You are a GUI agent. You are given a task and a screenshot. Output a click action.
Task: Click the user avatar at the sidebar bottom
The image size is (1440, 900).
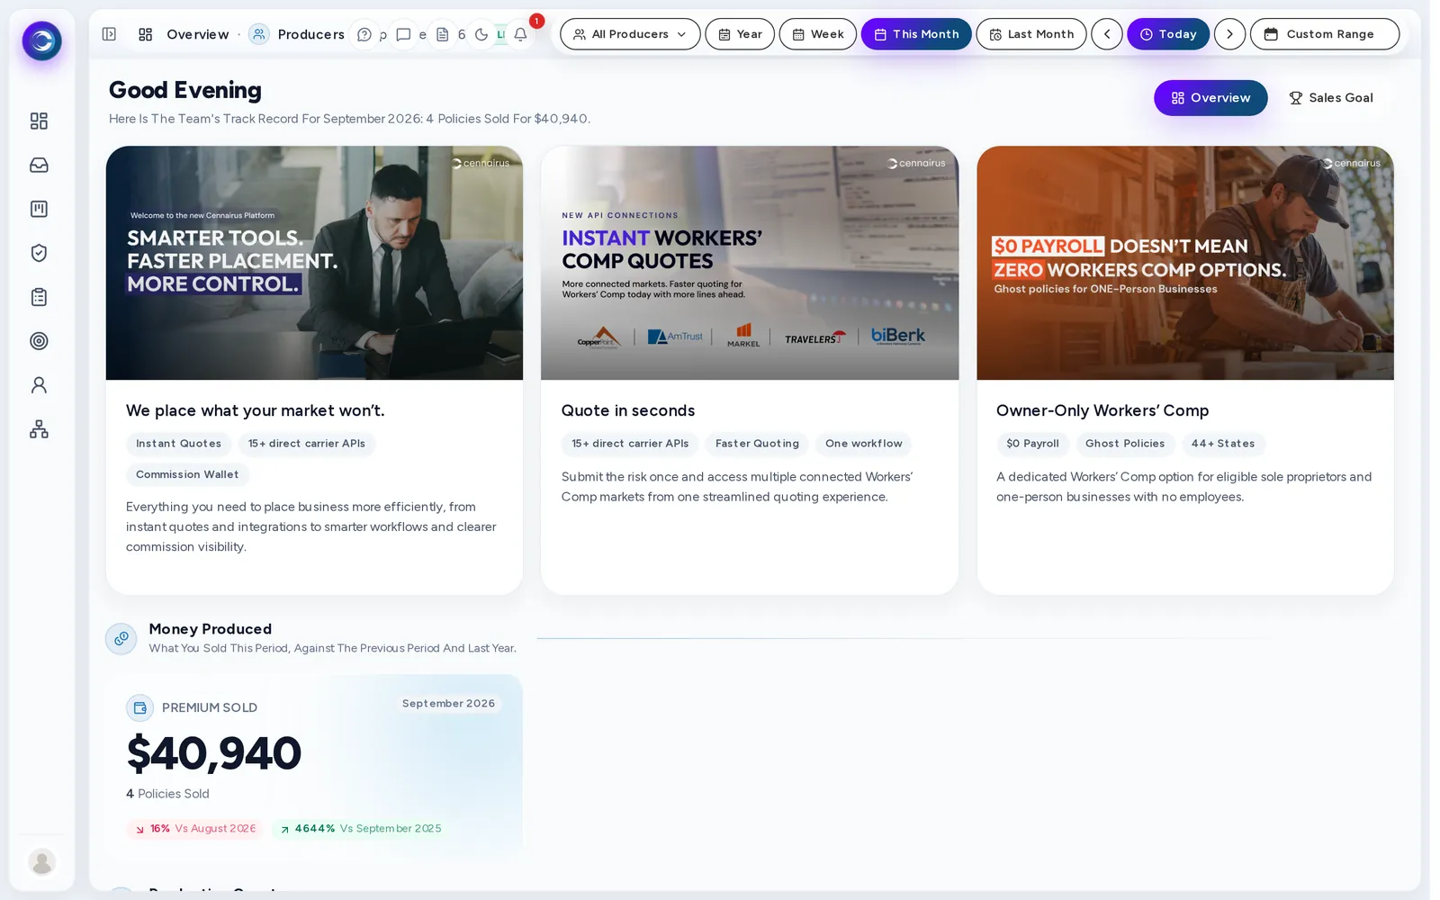pos(41,861)
